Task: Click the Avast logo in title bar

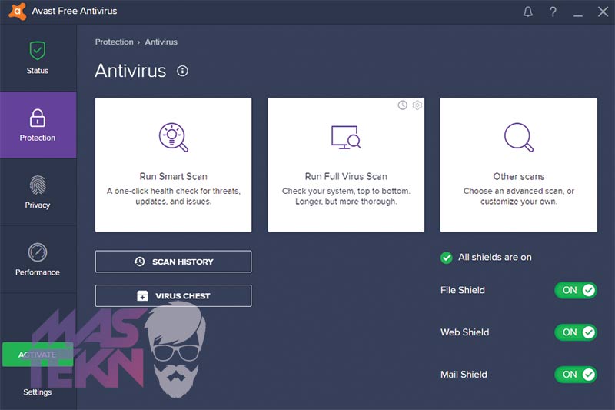Action: tap(17, 11)
